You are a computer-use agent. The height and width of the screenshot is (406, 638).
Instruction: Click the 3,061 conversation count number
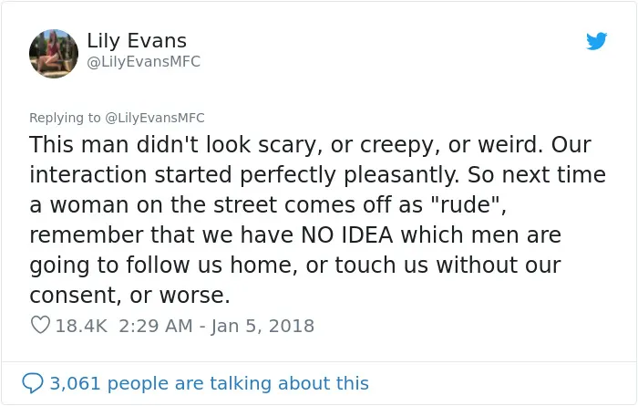pyautogui.click(x=76, y=383)
